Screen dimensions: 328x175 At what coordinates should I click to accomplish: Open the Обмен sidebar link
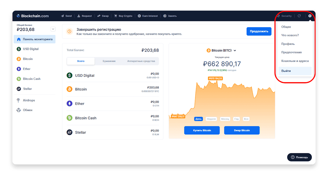coord(28,110)
